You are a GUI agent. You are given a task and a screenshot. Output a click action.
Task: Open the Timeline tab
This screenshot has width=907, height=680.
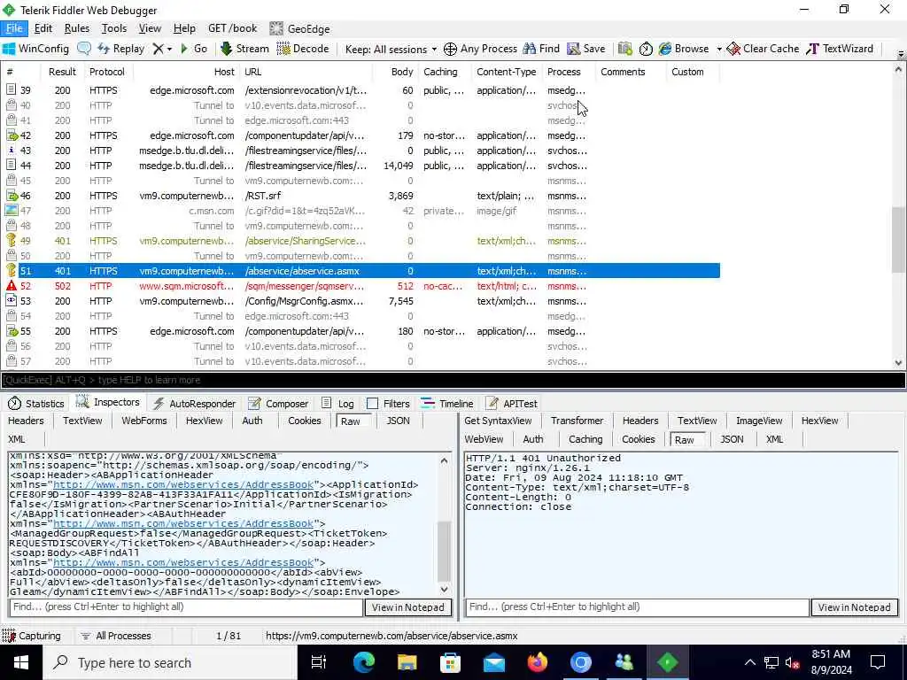[447, 404]
